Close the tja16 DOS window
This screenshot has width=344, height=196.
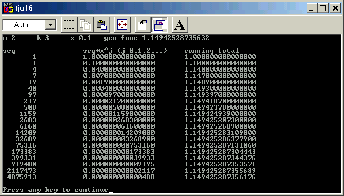[x=335, y=8]
